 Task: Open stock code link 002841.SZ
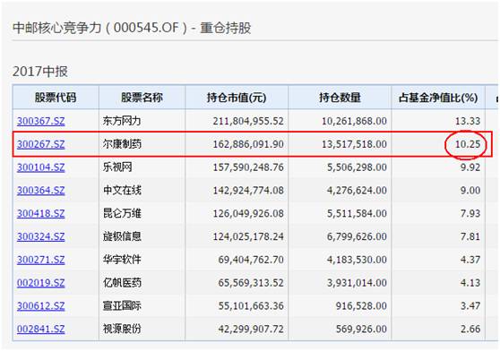tap(41, 329)
